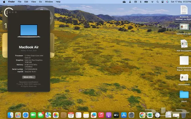Launch Apple TV from the Dock
The image size is (191, 119).
point(116,115)
